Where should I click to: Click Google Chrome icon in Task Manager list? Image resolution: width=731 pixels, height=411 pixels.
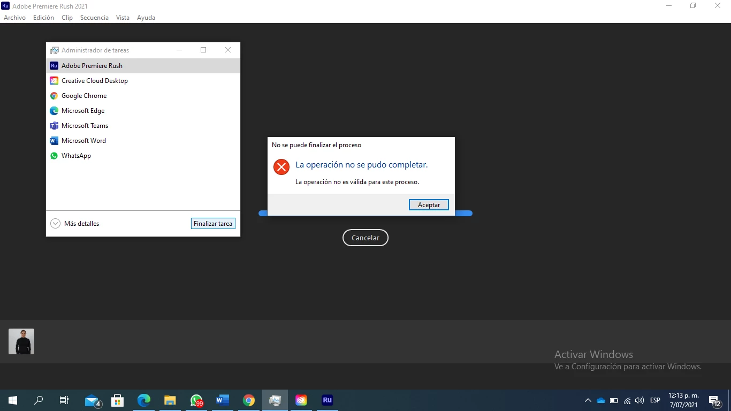tap(54, 96)
